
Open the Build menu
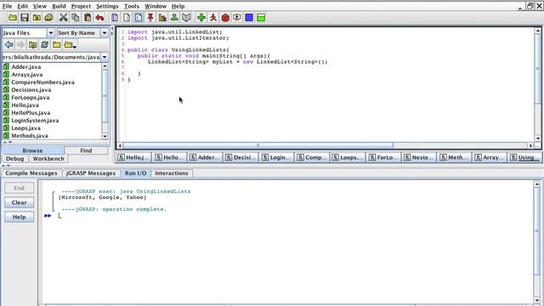(x=59, y=6)
